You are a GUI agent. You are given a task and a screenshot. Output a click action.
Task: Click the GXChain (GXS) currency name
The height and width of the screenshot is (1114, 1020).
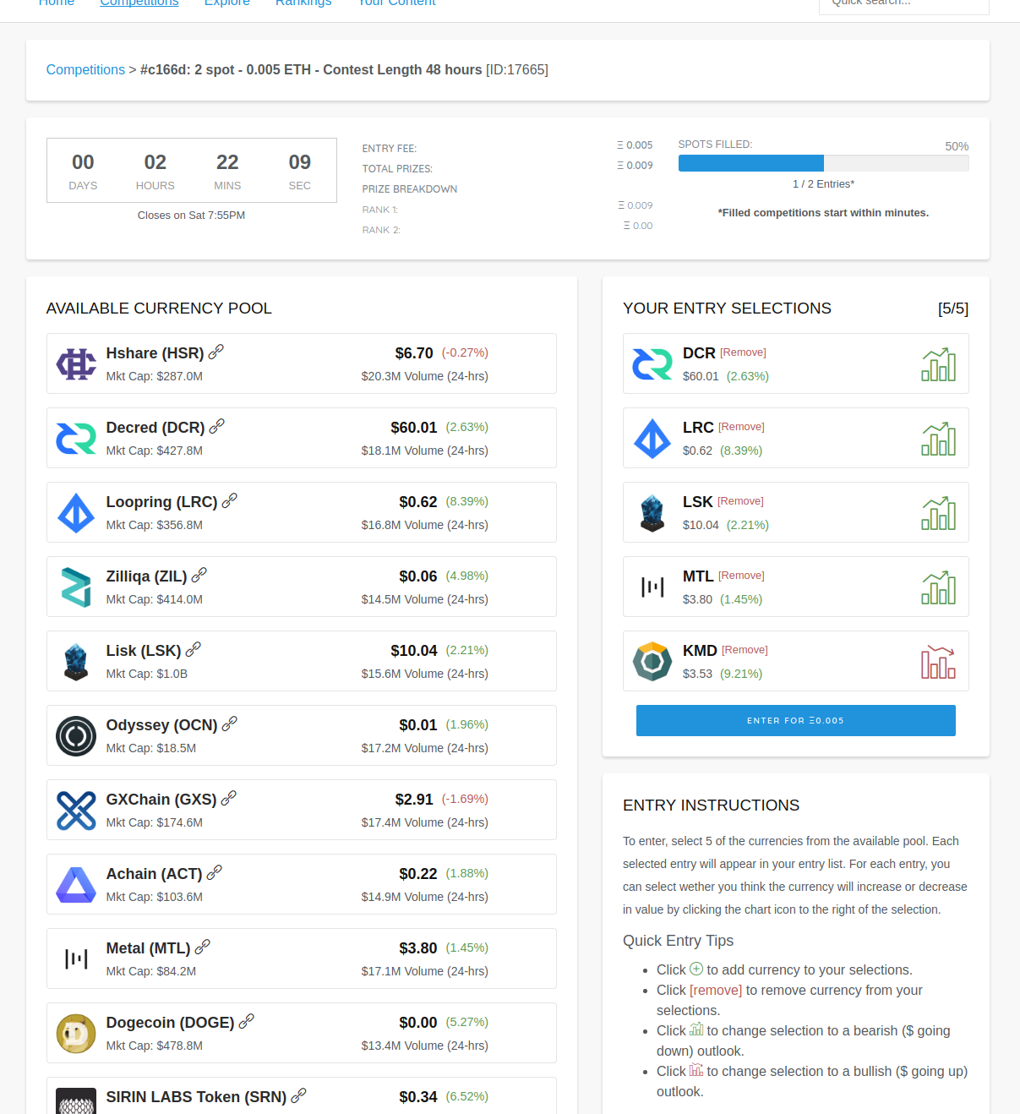click(161, 800)
